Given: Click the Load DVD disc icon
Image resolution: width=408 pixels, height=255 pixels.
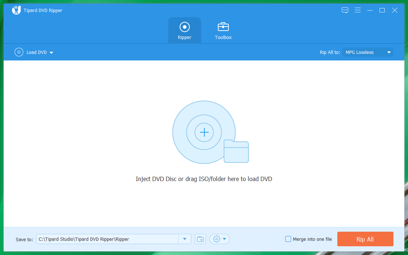Looking at the screenshot, I should (19, 52).
